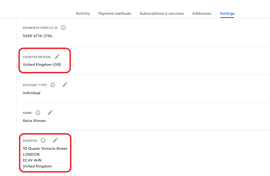Viewport: 270px width, 176px height.
Task: Click the COUNTRY/REGION label
Action: pos(37,57)
